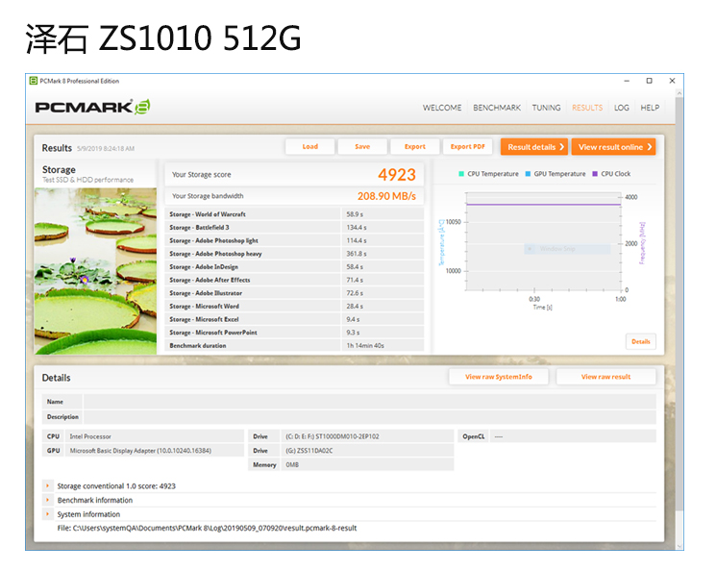
Task: Open Result details
Action: 534,147
